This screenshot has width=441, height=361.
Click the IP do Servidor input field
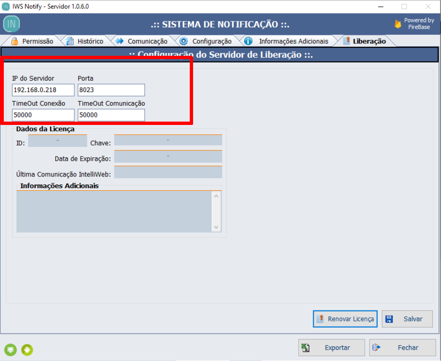(43, 90)
